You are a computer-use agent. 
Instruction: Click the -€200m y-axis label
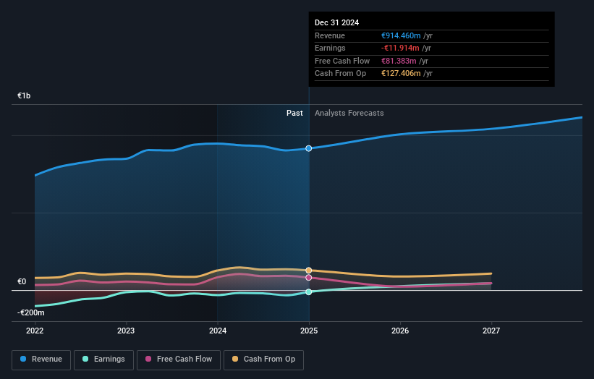point(30,312)
